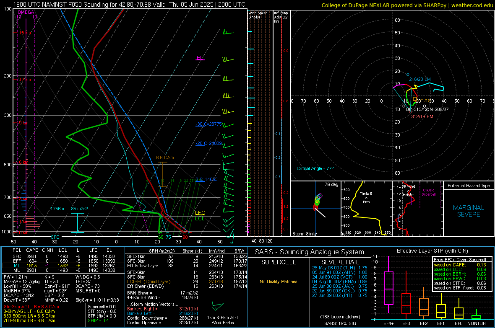495x328 pixels.
Task: Click the 'Theta-E v. Pres' panel label
Action: tap(366, 198)
